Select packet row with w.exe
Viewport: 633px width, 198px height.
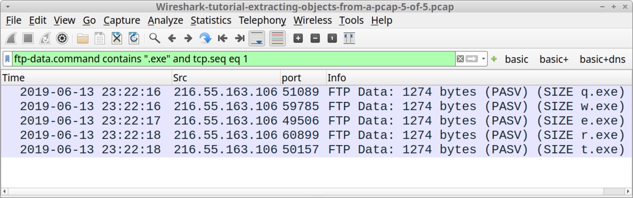click(316, 106)
